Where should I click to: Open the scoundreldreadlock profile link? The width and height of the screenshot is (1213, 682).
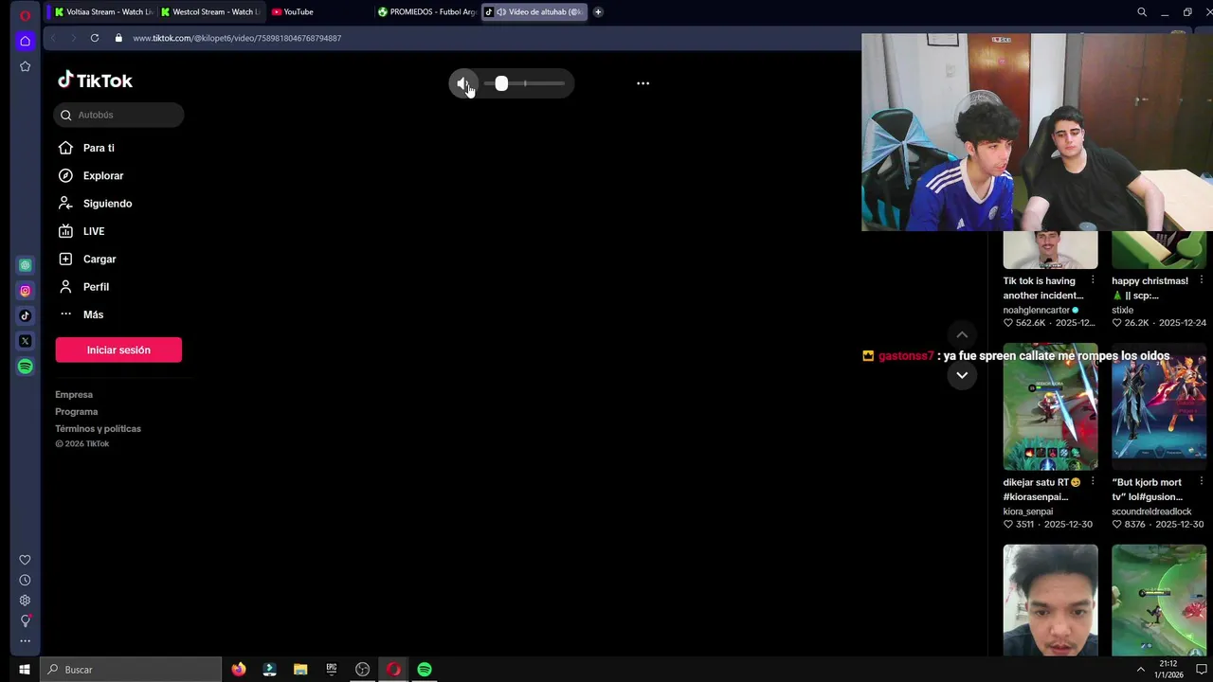[1152, 511]
